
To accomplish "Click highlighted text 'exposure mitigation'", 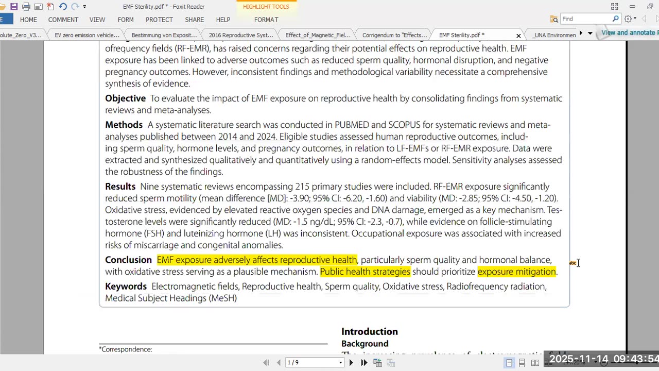I will [517, 272].
